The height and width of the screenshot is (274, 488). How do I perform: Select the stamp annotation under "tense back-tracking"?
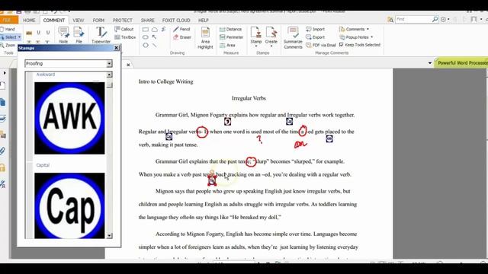pos(212,180)
